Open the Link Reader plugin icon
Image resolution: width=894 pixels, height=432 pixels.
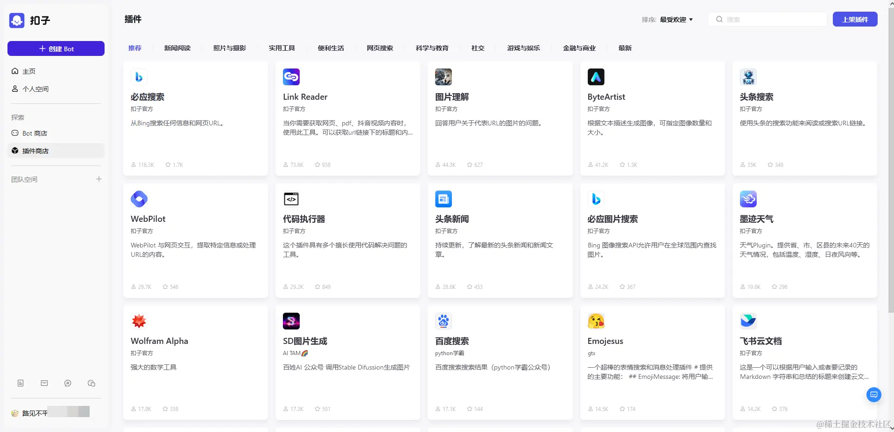pos(291,77)
